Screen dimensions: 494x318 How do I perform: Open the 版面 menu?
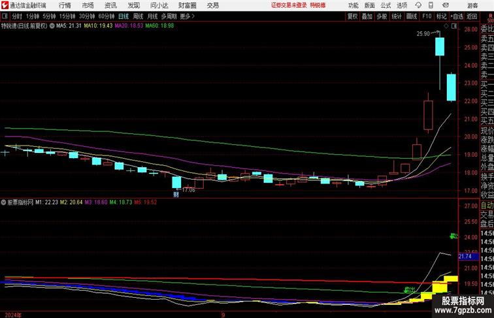click(x=370, y=5)
